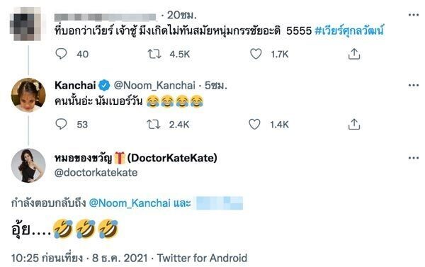Open the @doctorkatekate handle

(96, 172)
